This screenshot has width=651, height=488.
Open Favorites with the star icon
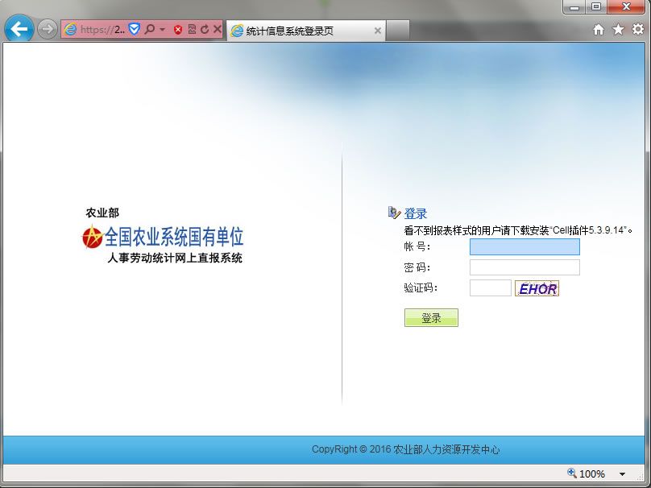coord(618,30)
